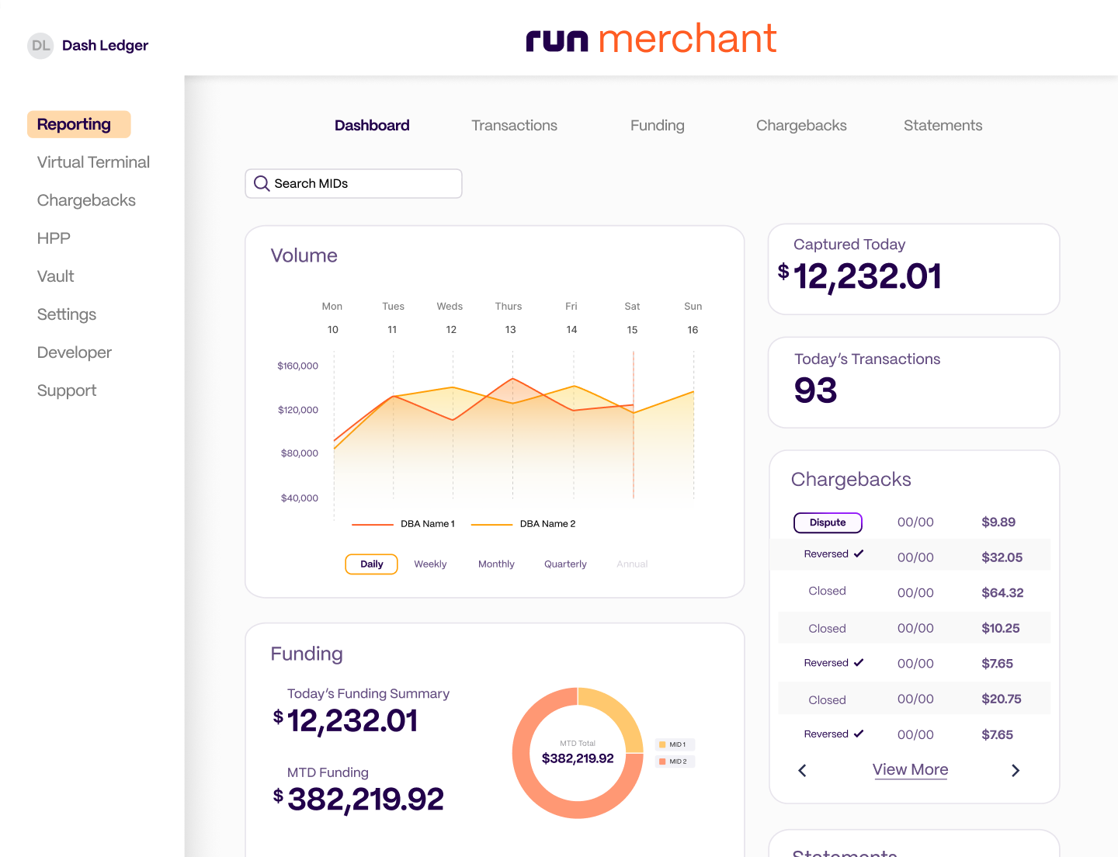This screenshot has height=857, width=1118.
Task: Click the DL avatar icon for Dash Ledger
Action: click(40, 46)
